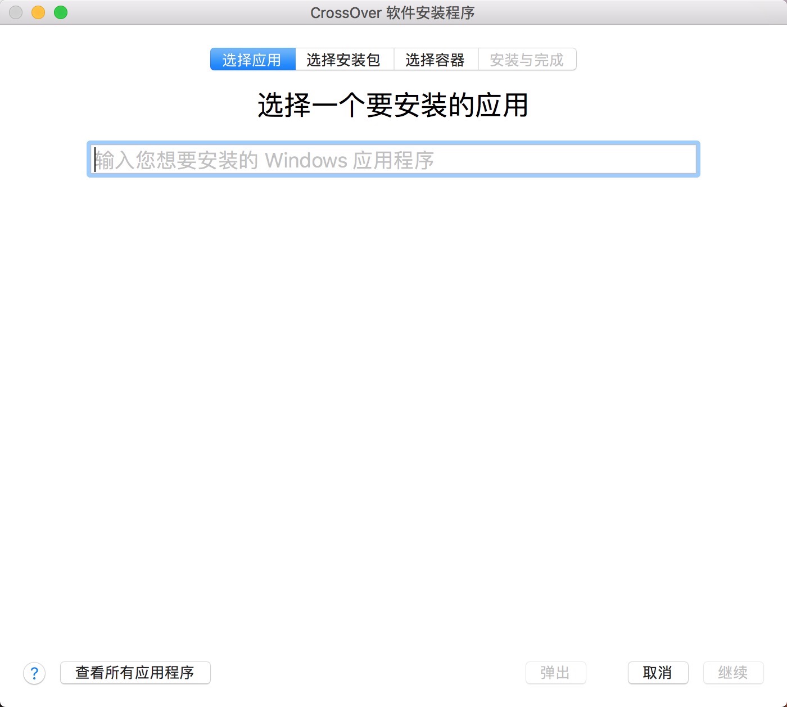Open the 选择容器 tab

(x=436, y=60)
